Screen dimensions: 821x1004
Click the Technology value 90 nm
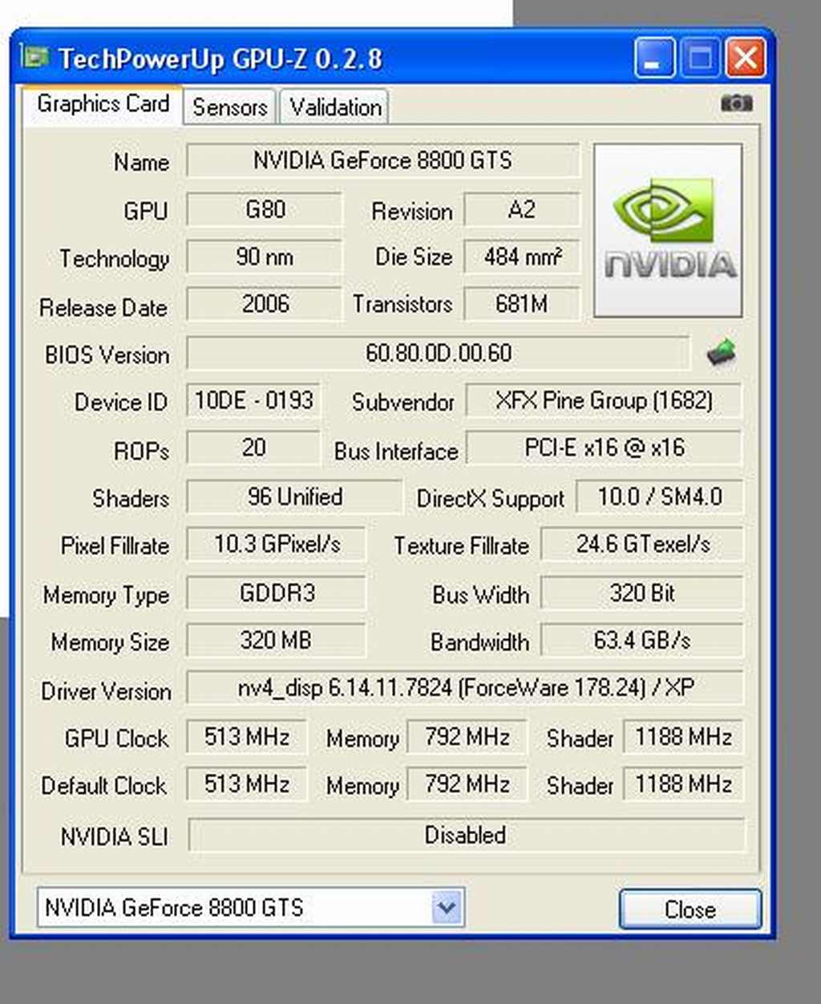[x=265, y=257]
